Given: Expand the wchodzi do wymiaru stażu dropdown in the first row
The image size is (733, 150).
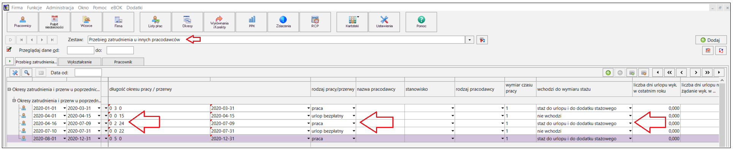Looking at the screenshot, I should (x=630, y=108).
